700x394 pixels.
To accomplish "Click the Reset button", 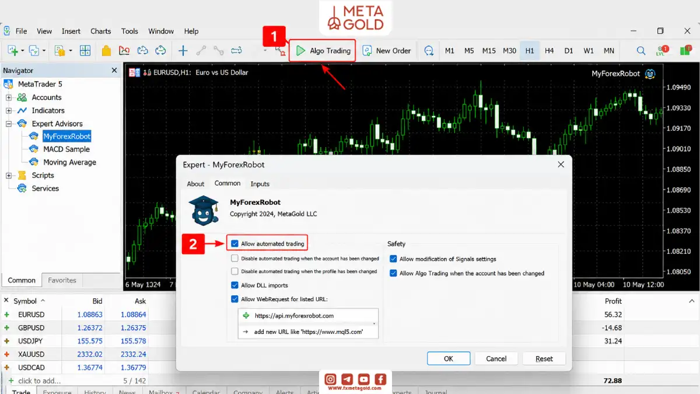I will tap(544, 358).
